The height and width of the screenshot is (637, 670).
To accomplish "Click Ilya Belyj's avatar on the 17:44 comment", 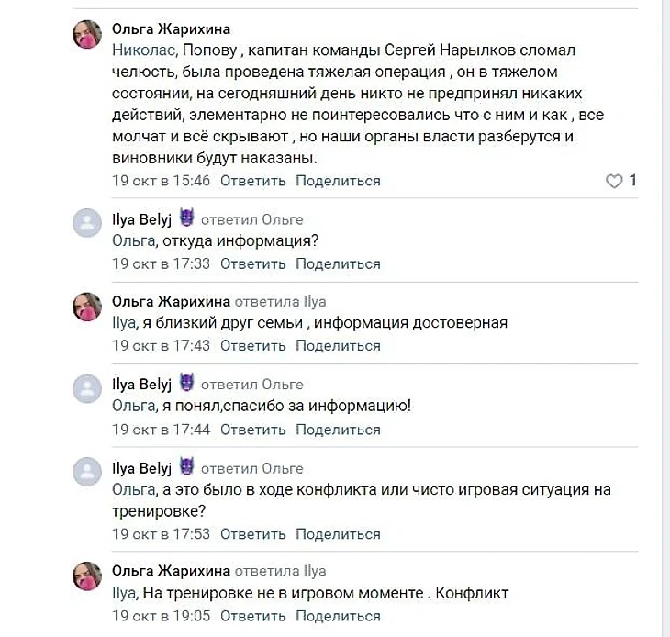I will [87, 390].
